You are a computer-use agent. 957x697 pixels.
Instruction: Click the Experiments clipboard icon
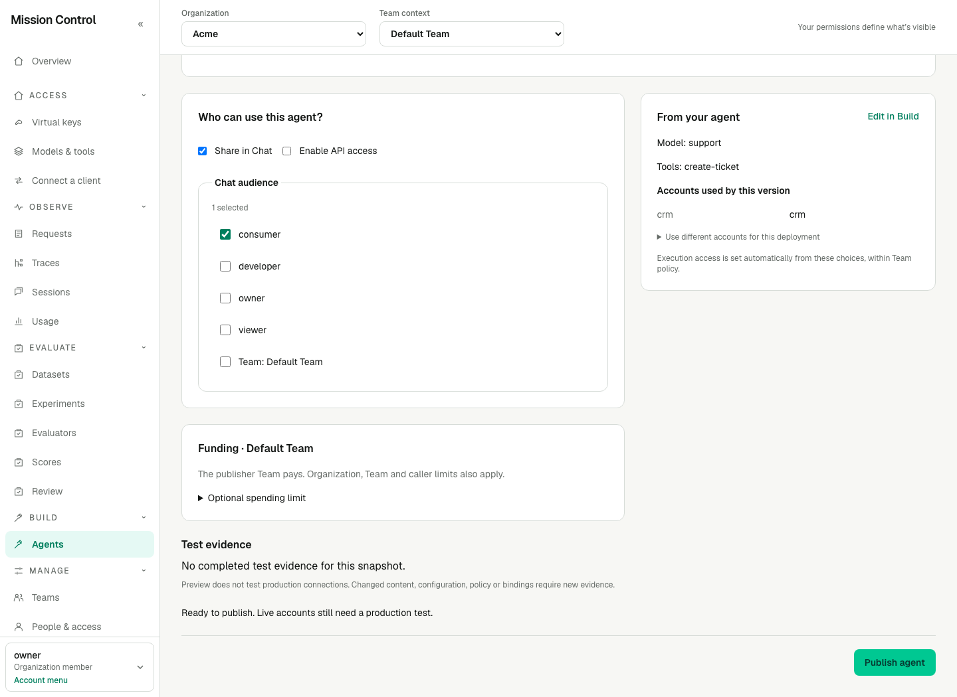tap(19, 404)
